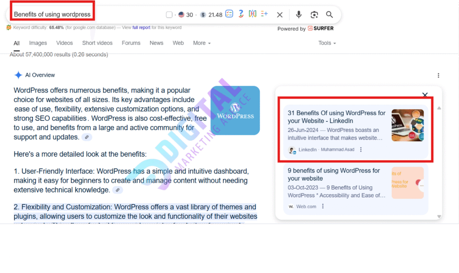
Task: Switch to the News tab
Action: point(156,43)
